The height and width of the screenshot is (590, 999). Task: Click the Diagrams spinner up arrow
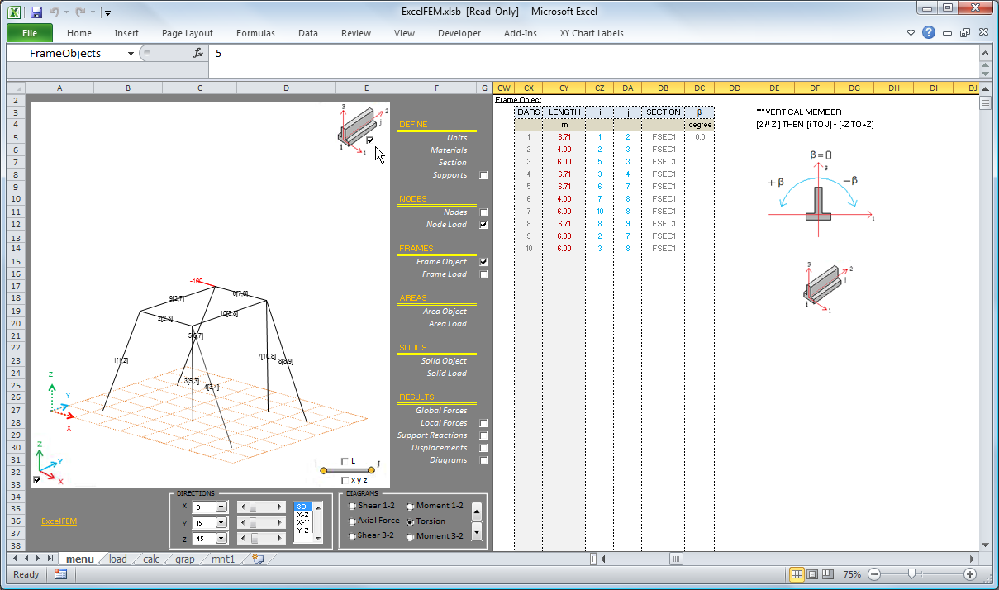pos(477,511)
